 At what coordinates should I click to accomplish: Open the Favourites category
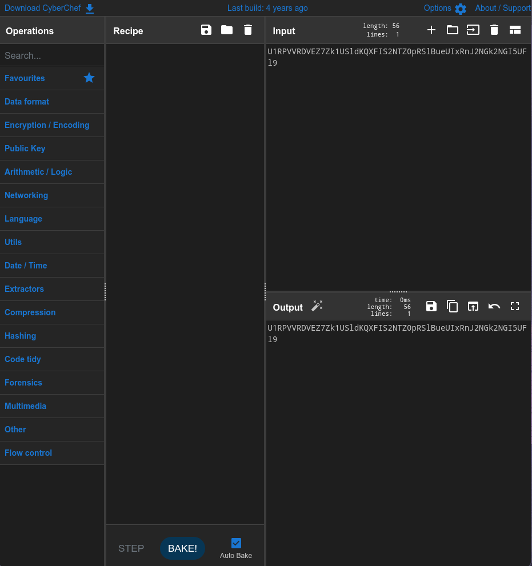(25, 78)
